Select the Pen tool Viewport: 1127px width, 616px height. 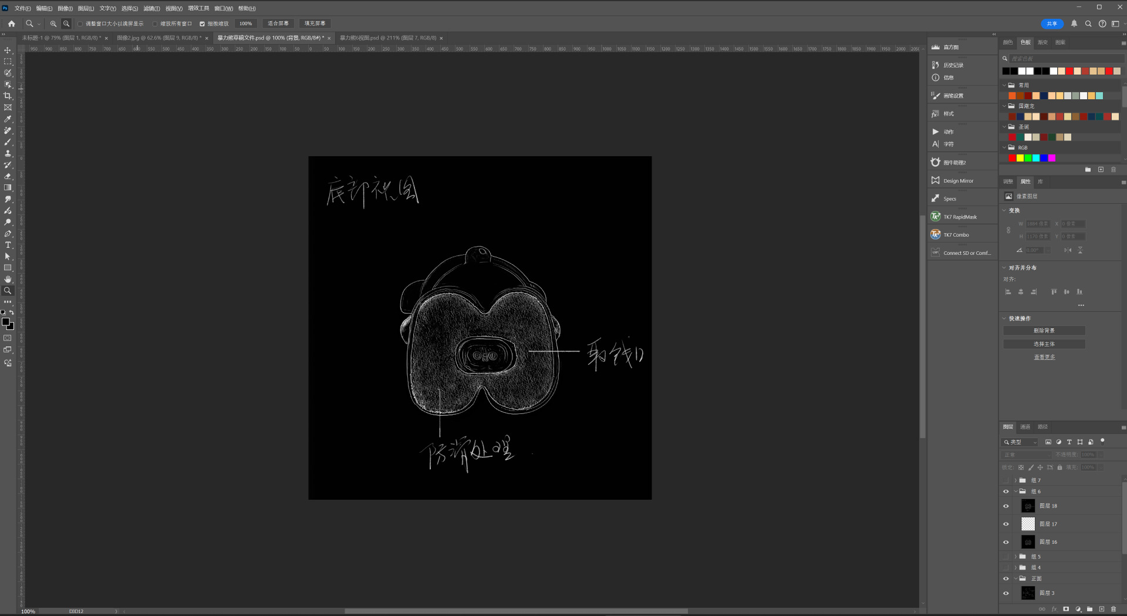(x=8, y=233)
